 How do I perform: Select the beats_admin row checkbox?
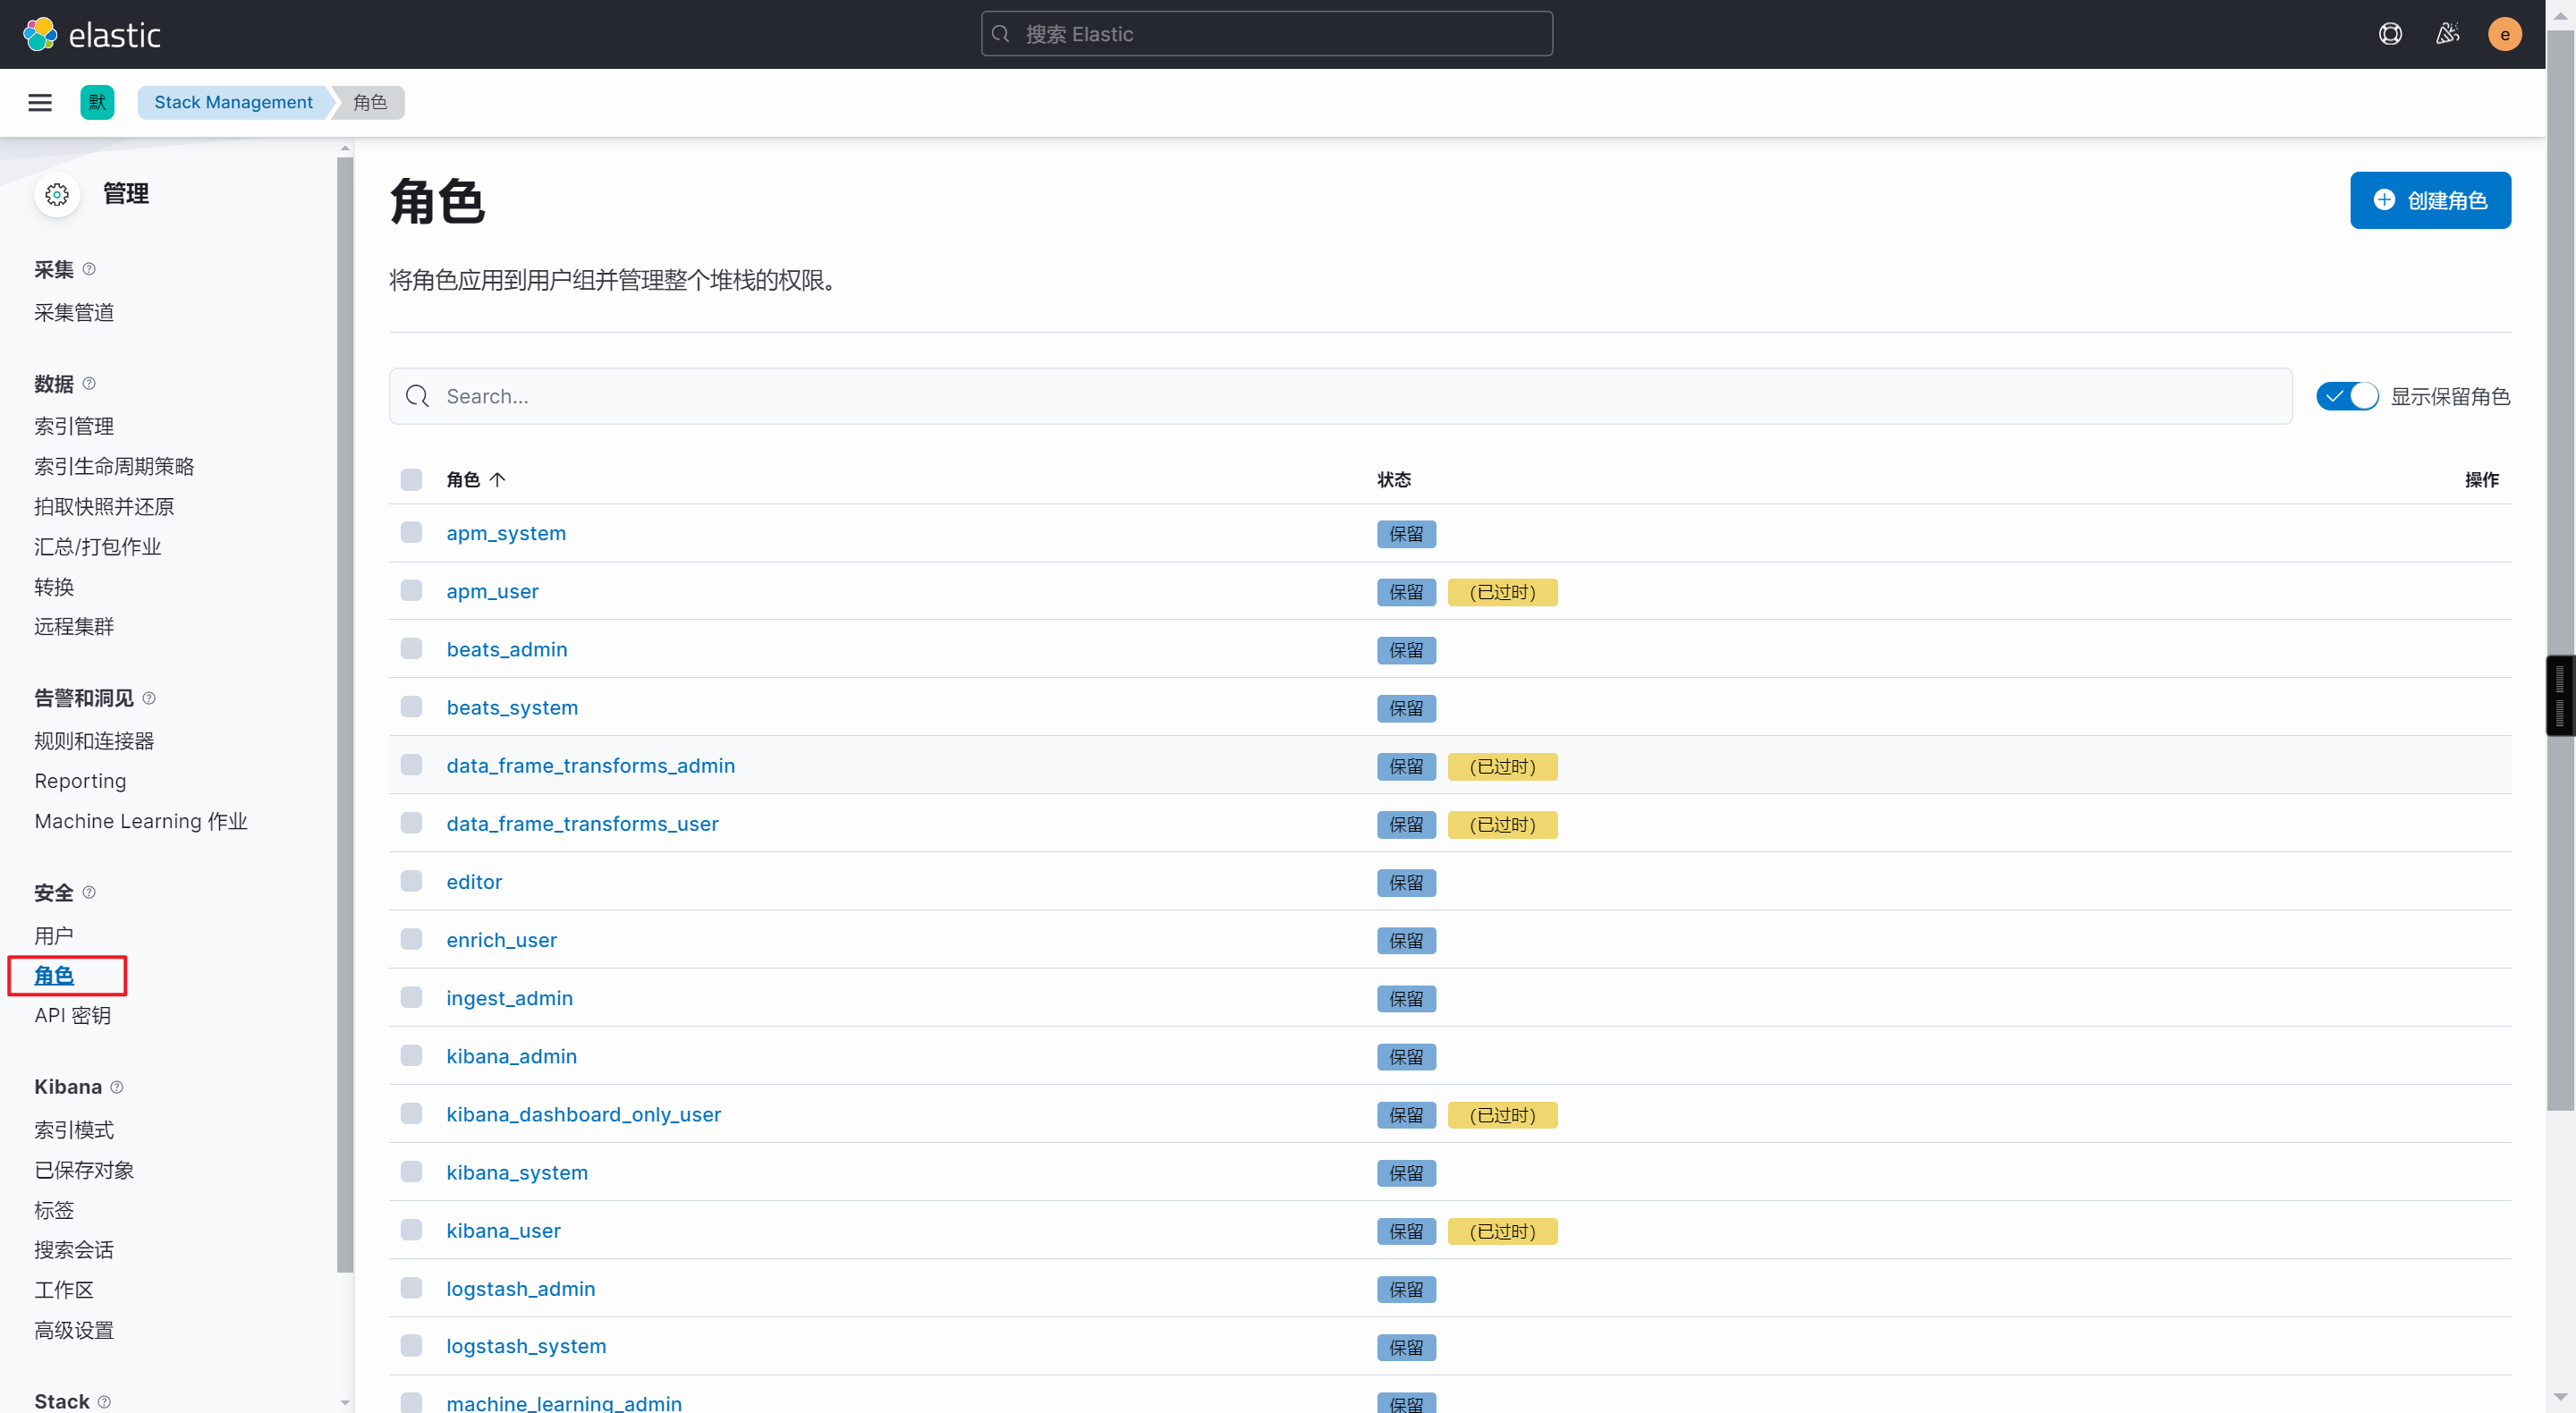point(411,648)
